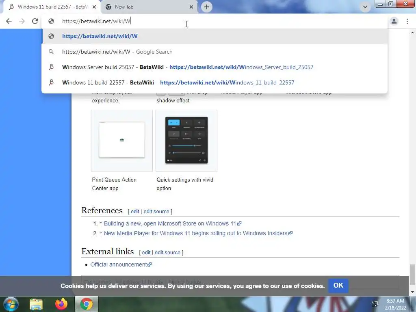The width and height of the screenshot is (416, 312).
Task: Click the network tray icon
Action: (375, 304)
